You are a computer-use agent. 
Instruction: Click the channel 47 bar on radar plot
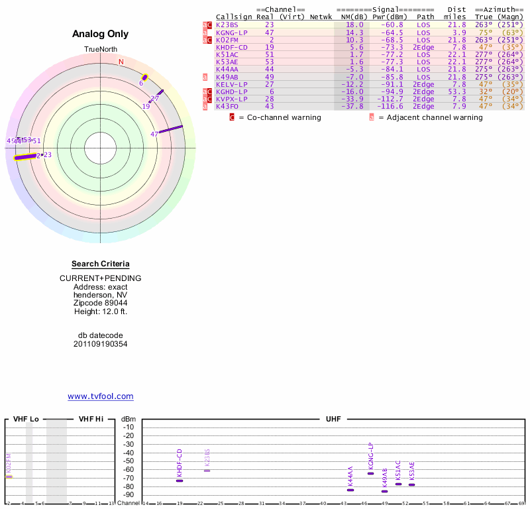170,129
